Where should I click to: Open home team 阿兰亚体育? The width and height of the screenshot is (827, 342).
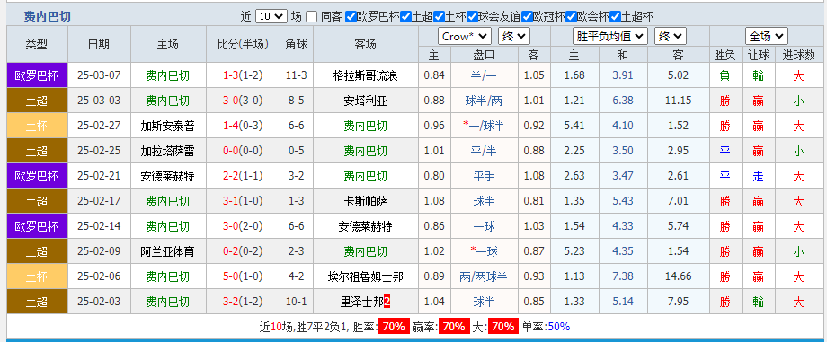point(168,251)
